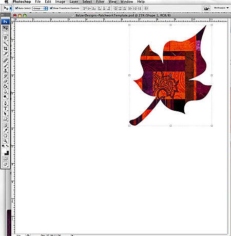Image resolution: width=231 pixels, height=236 pixels.
Task: Open the Filter menu
Action: pyautogui.click(x=100, y=2)
